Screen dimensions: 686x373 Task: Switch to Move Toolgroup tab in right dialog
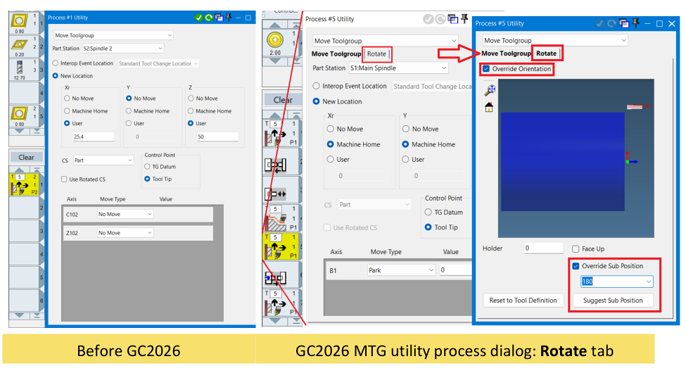(506, 53)
